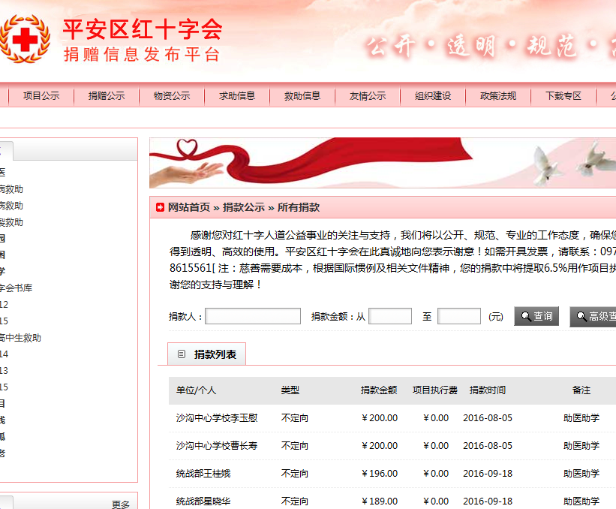Viewport: 616px width, 509px height.
Task: Open the 捐赠公示 navigation item
Action: coord(107,96)
